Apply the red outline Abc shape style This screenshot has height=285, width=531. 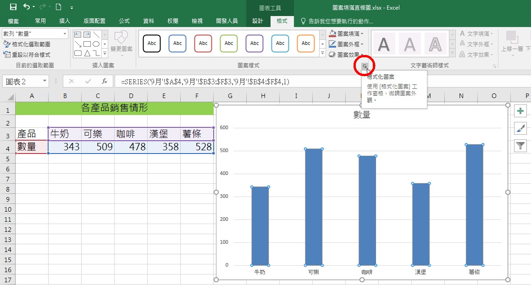(x=203, y=44)
